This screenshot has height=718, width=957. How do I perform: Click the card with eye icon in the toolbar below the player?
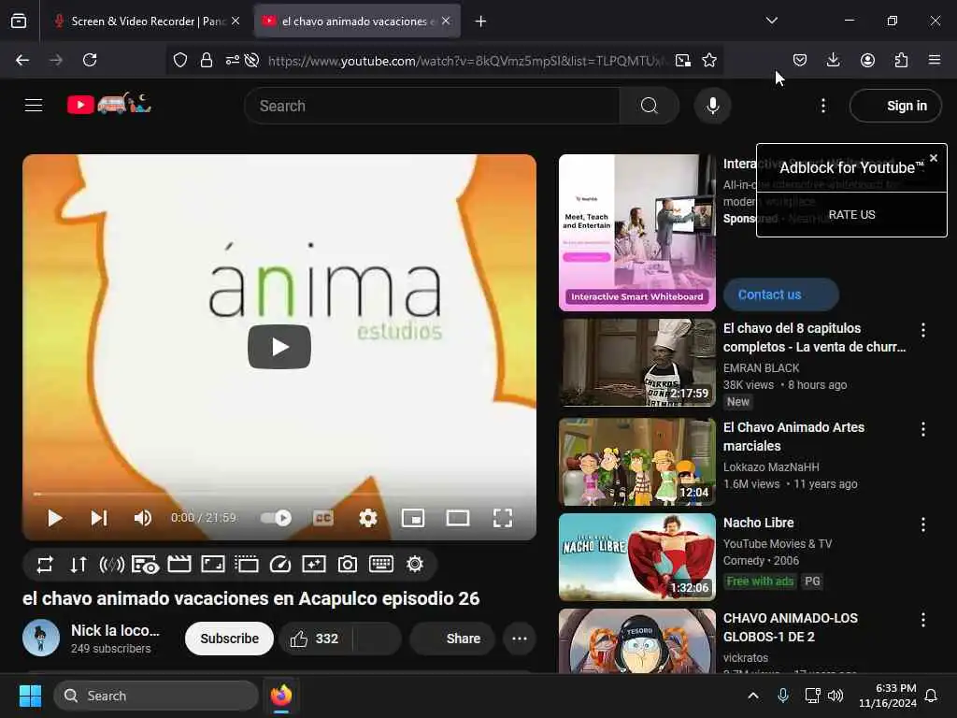[x=145, y=564]
